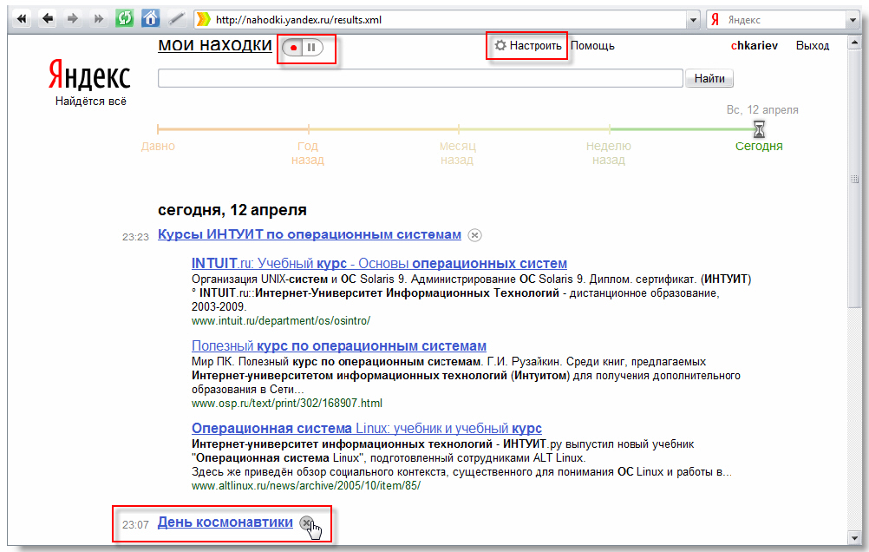Viewport: 869px width, 552px height.
Task: Jump to Неделю назад on the timeline
Action: (x=609, y=153)
